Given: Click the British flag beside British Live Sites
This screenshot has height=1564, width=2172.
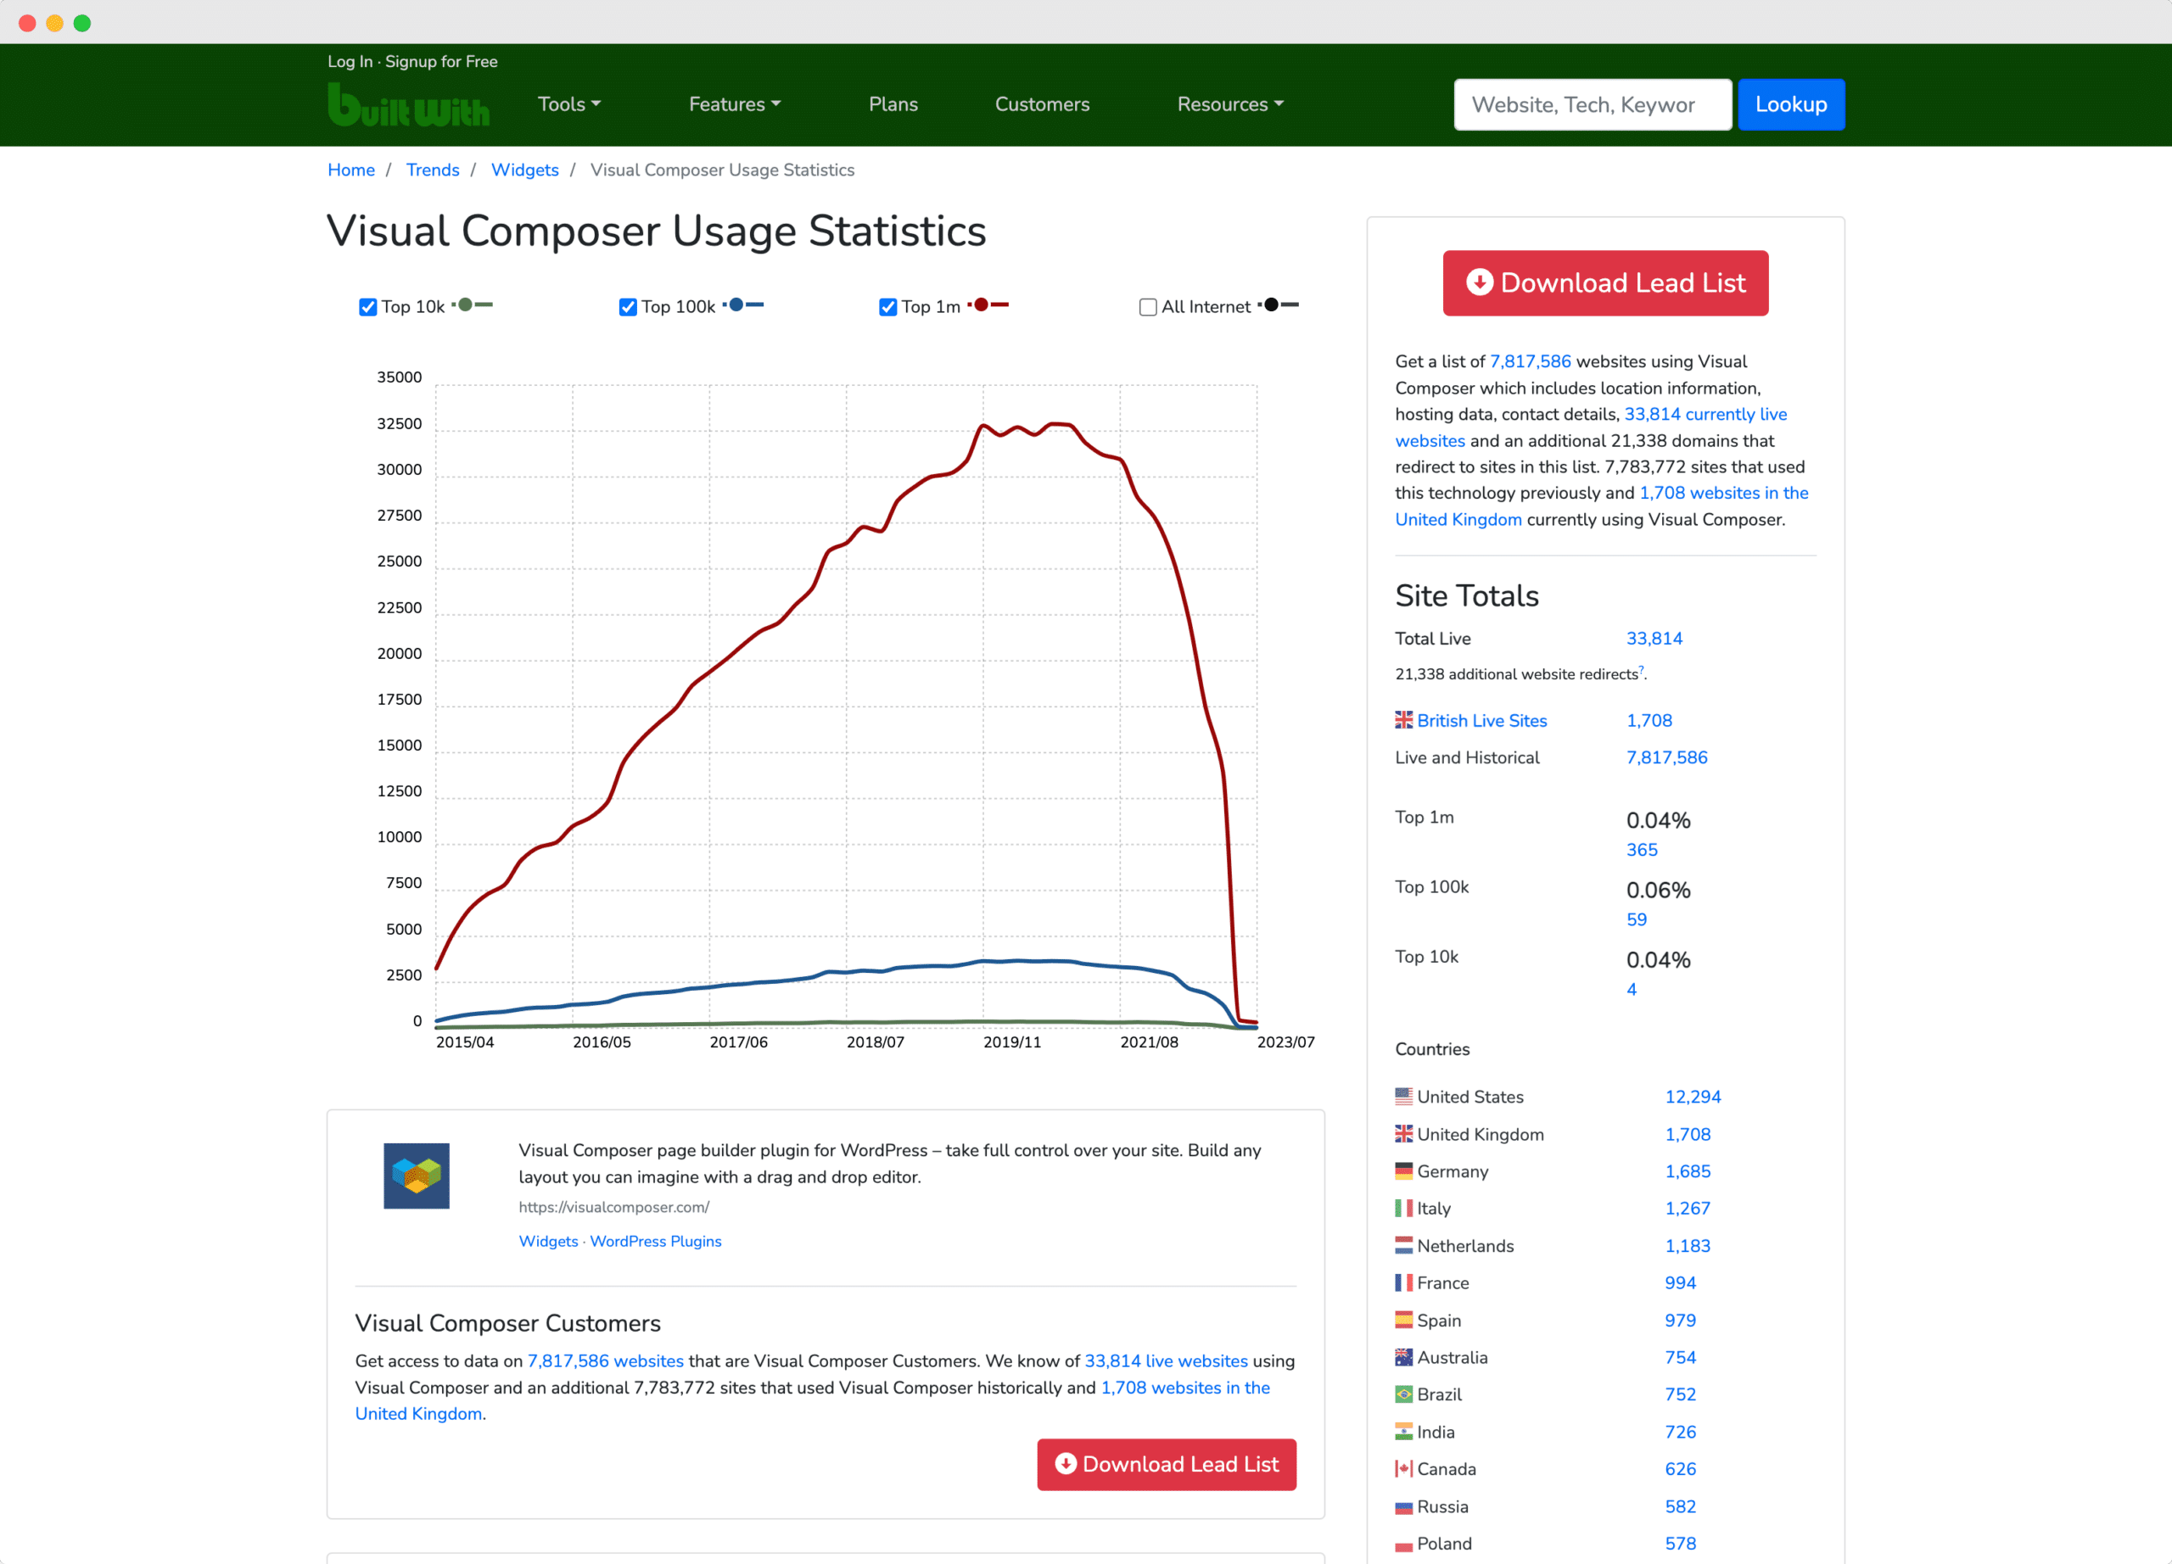Looking at the screenshot, I should pyautogui.click(x=1403, y=720).
